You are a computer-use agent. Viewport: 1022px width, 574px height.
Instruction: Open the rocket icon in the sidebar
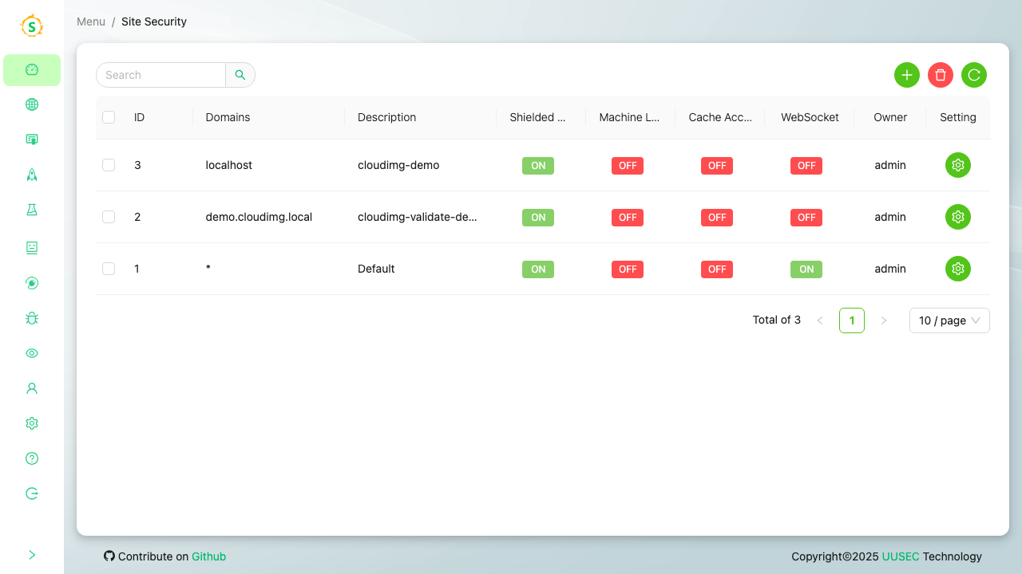point(32,175)
